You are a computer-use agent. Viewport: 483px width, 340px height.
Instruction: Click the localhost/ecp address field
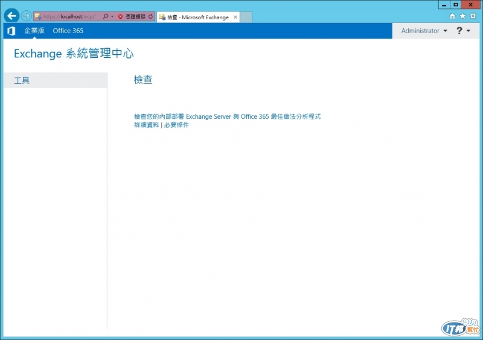coord(69,17)
